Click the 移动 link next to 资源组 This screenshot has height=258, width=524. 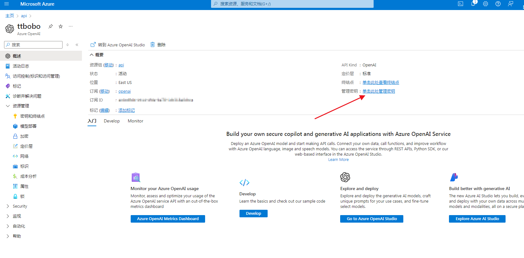109,65
